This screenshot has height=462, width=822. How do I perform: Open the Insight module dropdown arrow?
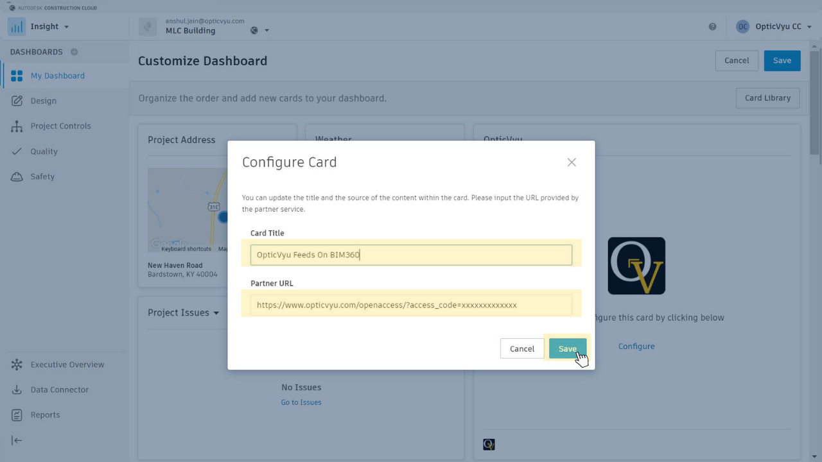tap(66, 27)
